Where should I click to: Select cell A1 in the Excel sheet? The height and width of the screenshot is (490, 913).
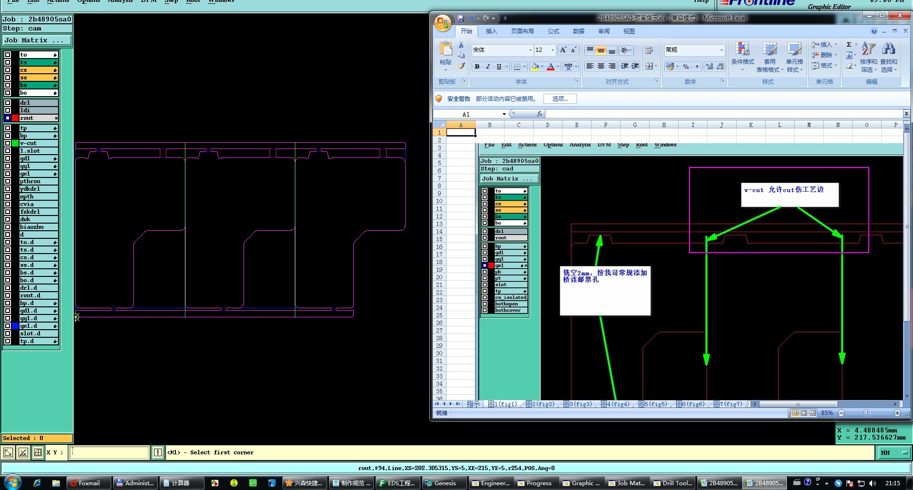tap(461, 133)
